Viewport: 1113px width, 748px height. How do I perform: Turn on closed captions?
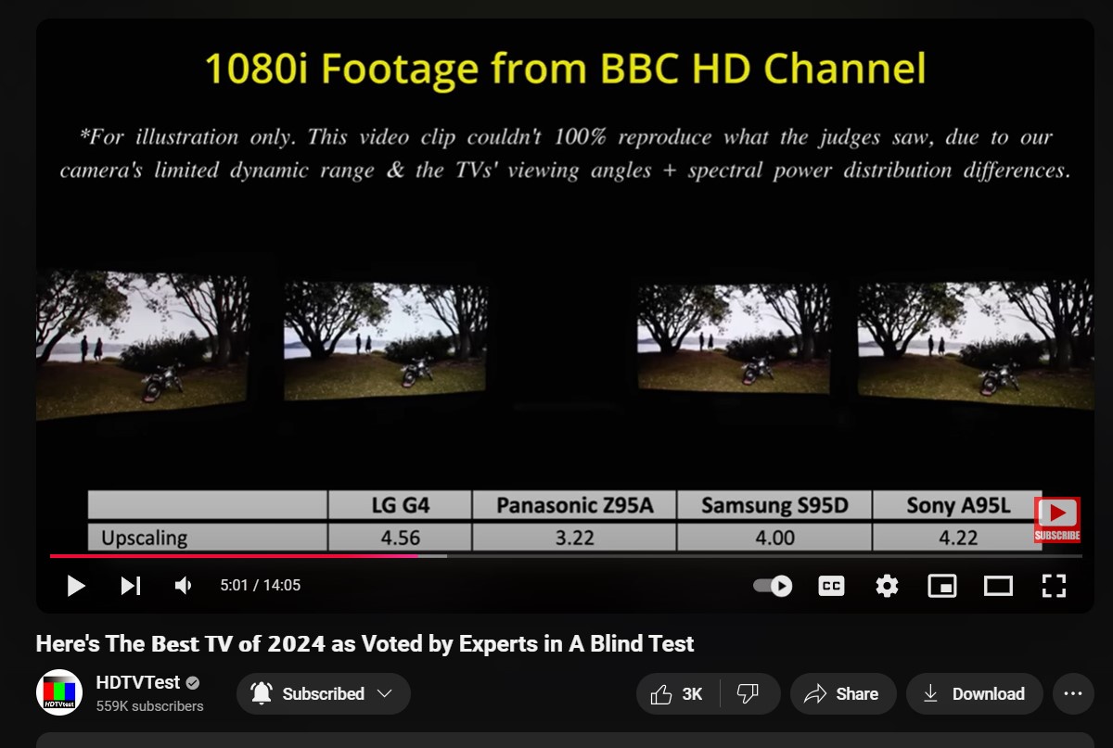point(831,586)
